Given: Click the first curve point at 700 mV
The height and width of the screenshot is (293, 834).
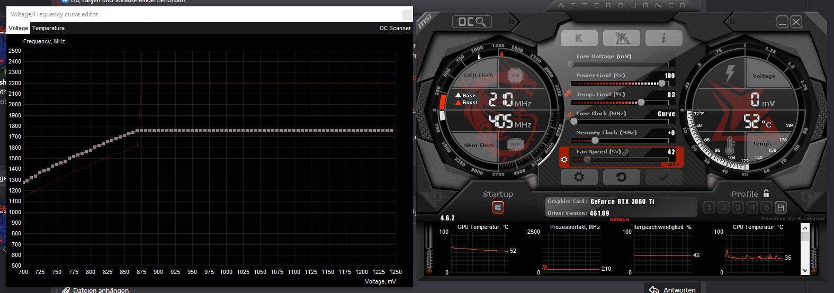Looking at the screenshot, I should (24, 182).
